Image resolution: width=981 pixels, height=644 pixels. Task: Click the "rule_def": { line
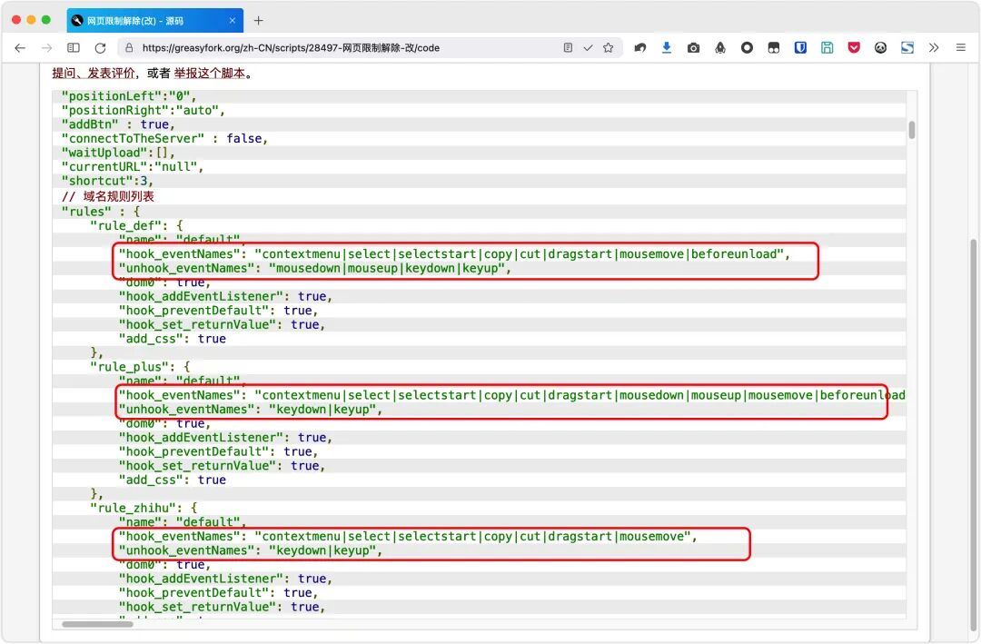(x=136, y=225)
